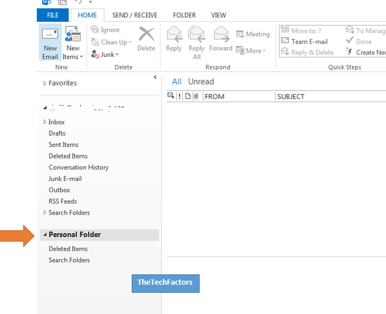The width and height of the screenshot is (386, 314).
Task: Click the Delete button in ribbon
Action: pyautogui.click(x=146, y=39)
